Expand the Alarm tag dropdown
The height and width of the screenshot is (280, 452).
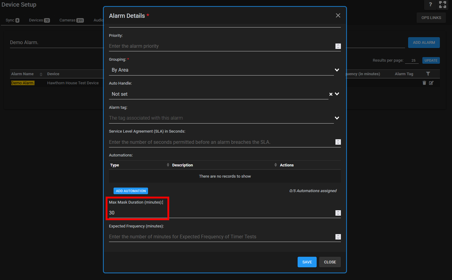pos(337,118)
